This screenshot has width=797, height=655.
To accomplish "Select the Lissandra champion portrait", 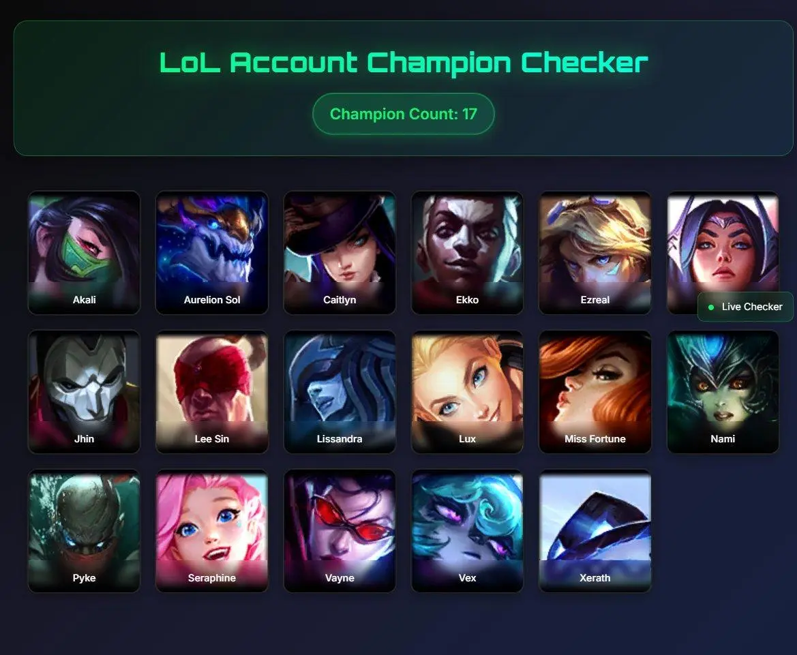I will tap(340, 392).
